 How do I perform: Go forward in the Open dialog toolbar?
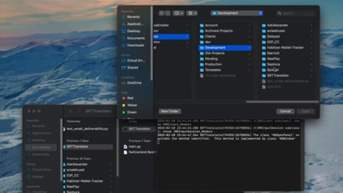168,13
